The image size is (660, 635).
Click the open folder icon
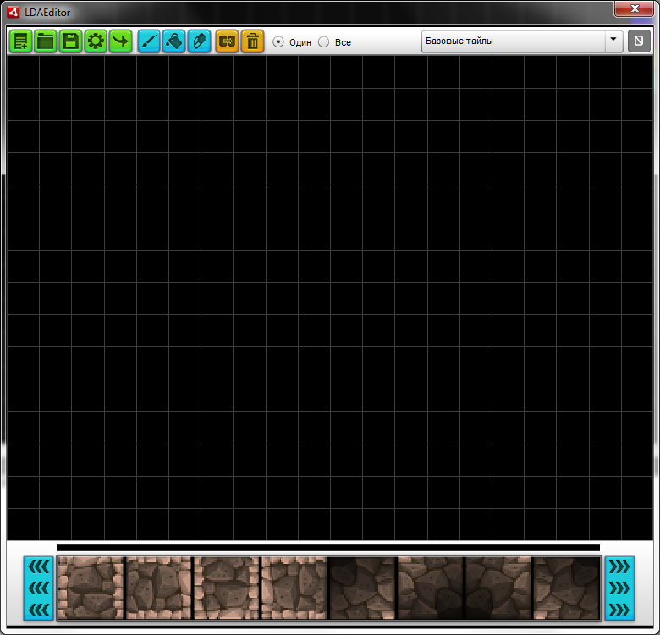46,41
